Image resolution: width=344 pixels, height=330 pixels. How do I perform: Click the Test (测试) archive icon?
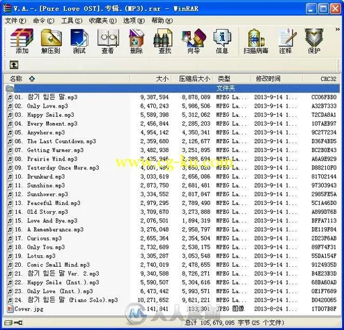tap(79, 41)
